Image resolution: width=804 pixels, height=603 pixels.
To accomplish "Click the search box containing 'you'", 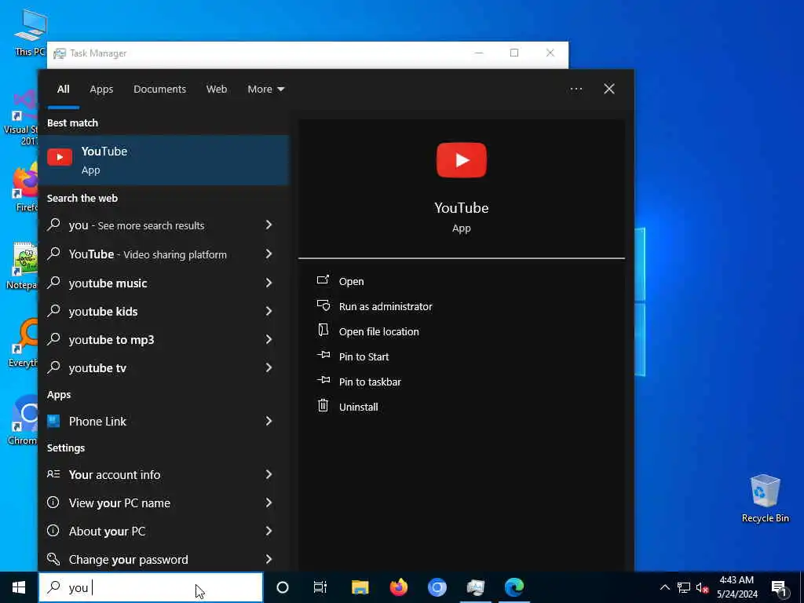I will coord(151,587).
